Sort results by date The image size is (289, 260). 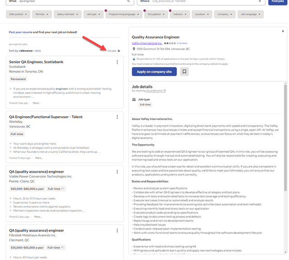[x=38, y=51]
